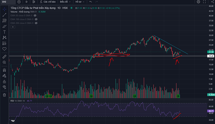
Task: Select the ruler measure tool
Action: pos(4,57)
